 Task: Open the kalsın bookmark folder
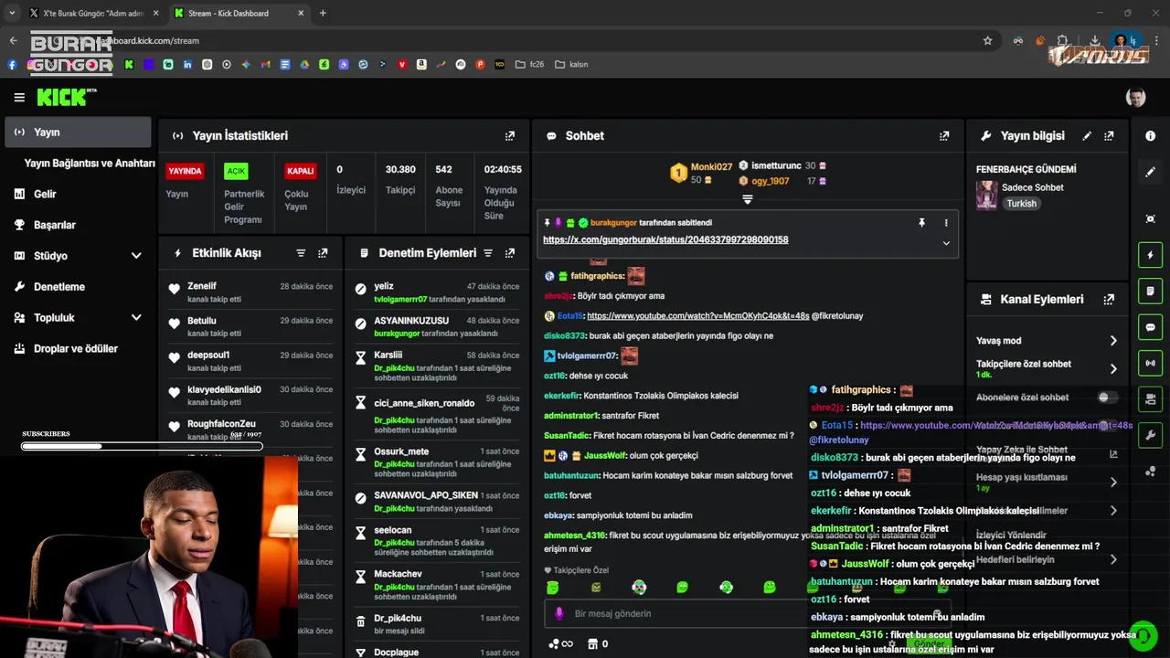pyautogui.click(x=571, y=65)
